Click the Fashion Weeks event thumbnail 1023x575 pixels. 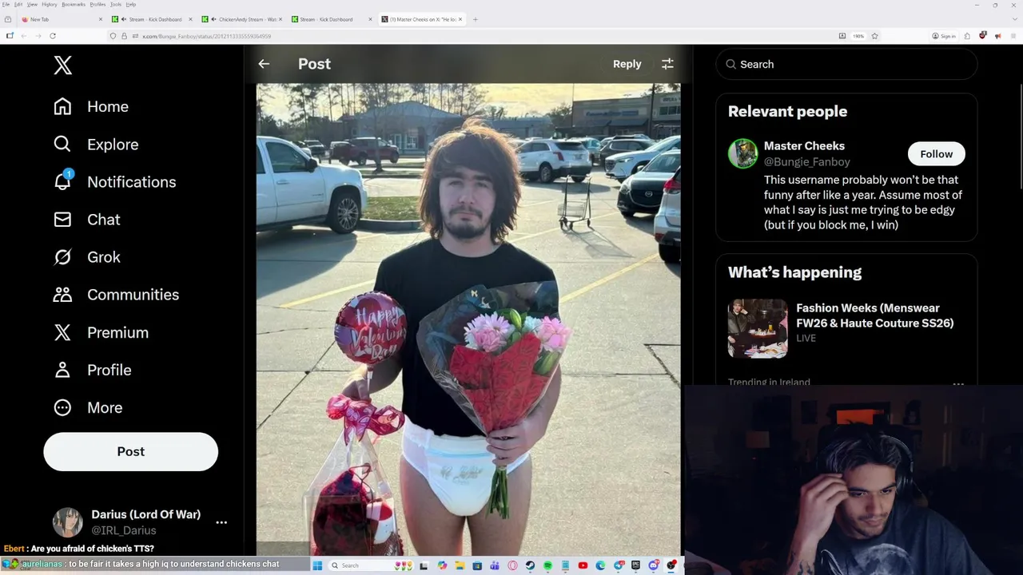tap(758, 328)
